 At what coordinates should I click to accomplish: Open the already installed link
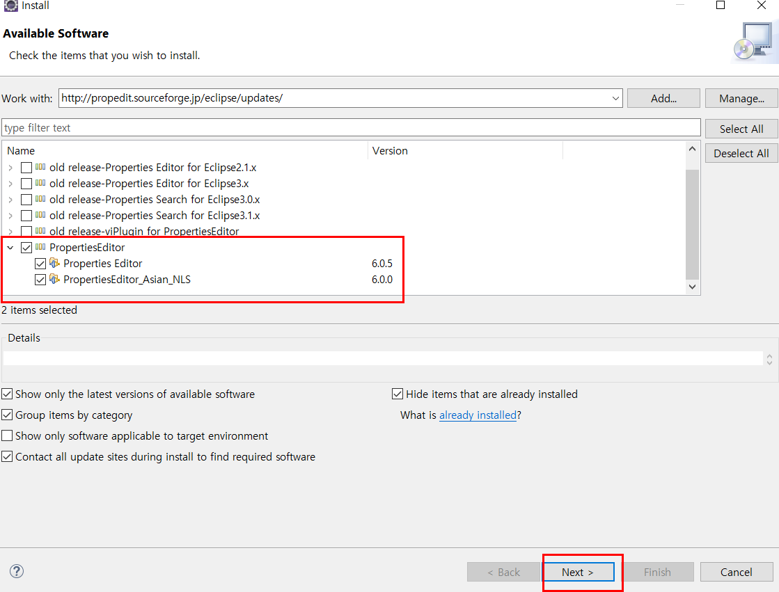point(478,415)
